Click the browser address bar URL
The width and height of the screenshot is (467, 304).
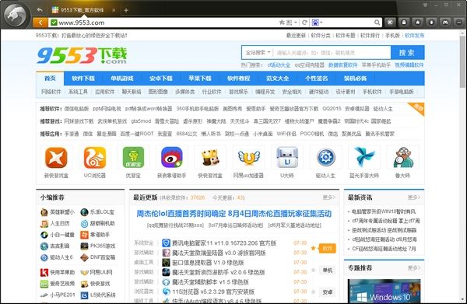81,23
